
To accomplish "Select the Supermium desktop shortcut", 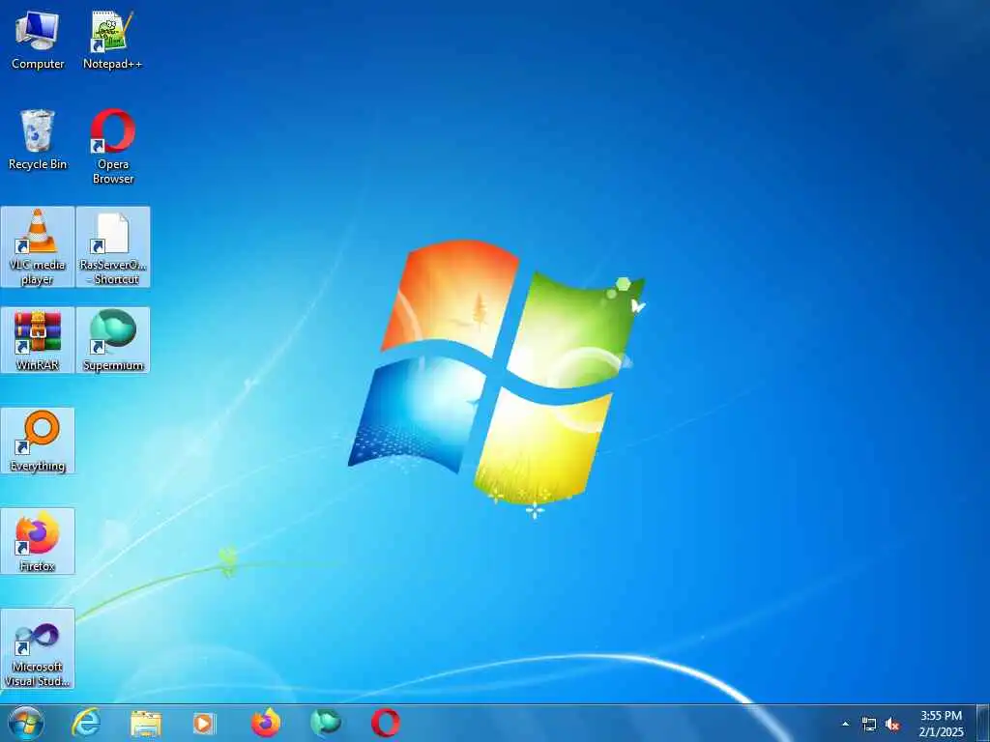I will coord(113,340).
